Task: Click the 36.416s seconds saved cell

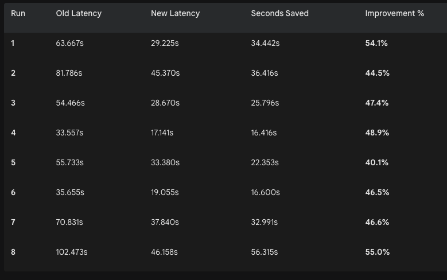Action: point(265,73)
